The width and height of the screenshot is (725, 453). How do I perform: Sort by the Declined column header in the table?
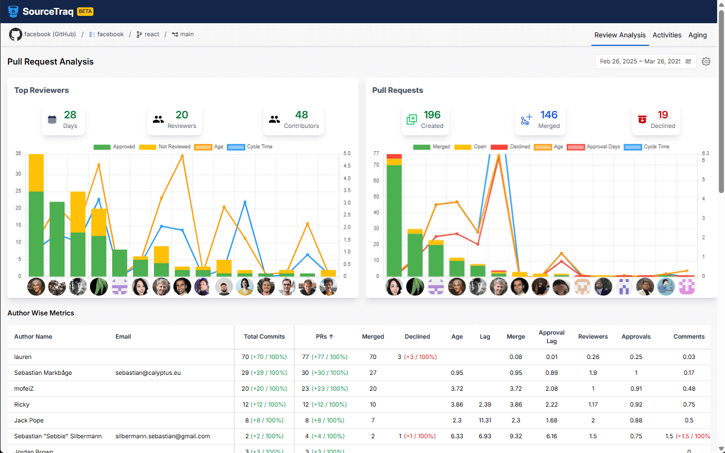click(417, 336)
